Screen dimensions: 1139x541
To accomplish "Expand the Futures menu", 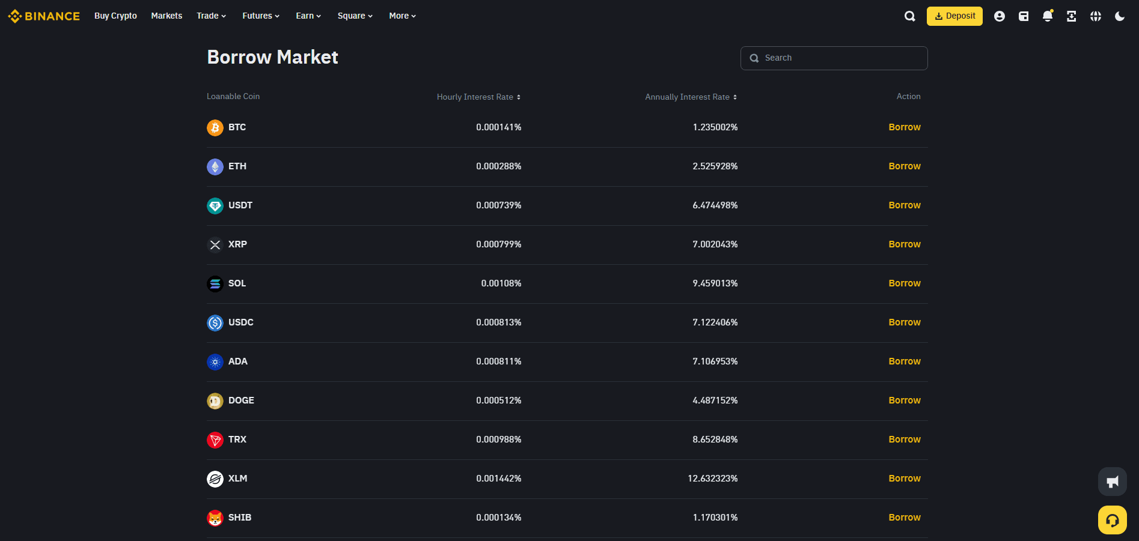I will tap(261, 16).
